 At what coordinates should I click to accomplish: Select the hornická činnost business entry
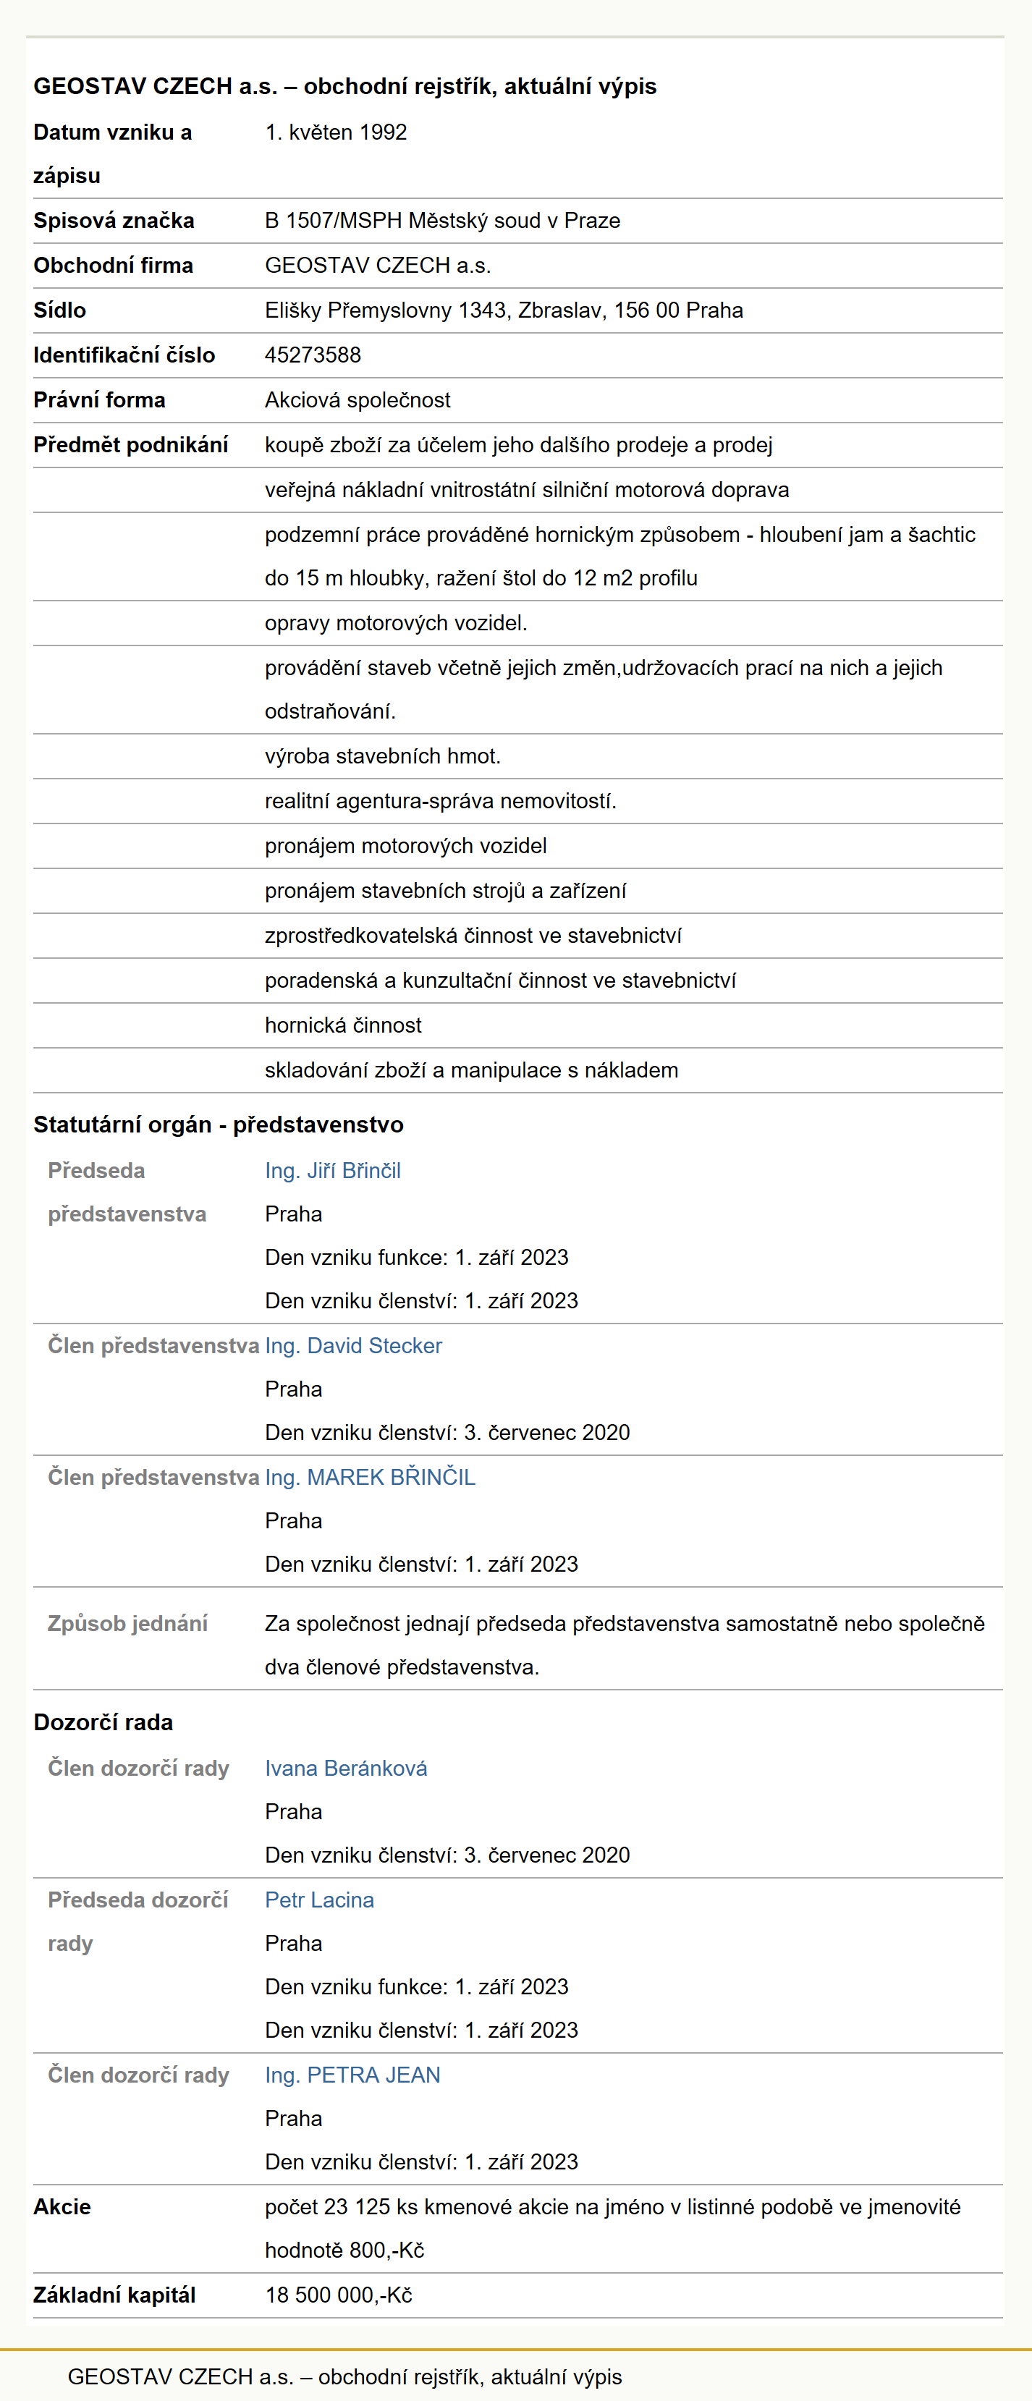click(x=343, y=1025)
